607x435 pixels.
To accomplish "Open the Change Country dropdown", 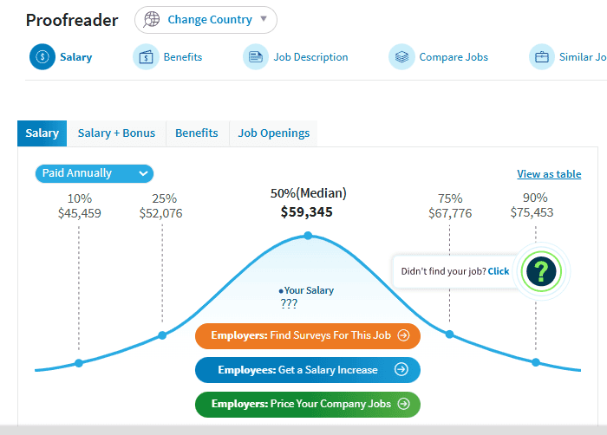I will pos(206,20).
